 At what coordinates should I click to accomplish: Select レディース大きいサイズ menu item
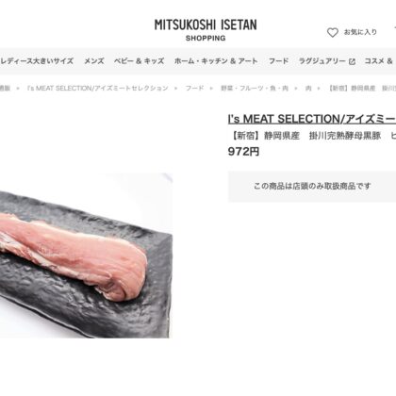click(x=37, y=61)
